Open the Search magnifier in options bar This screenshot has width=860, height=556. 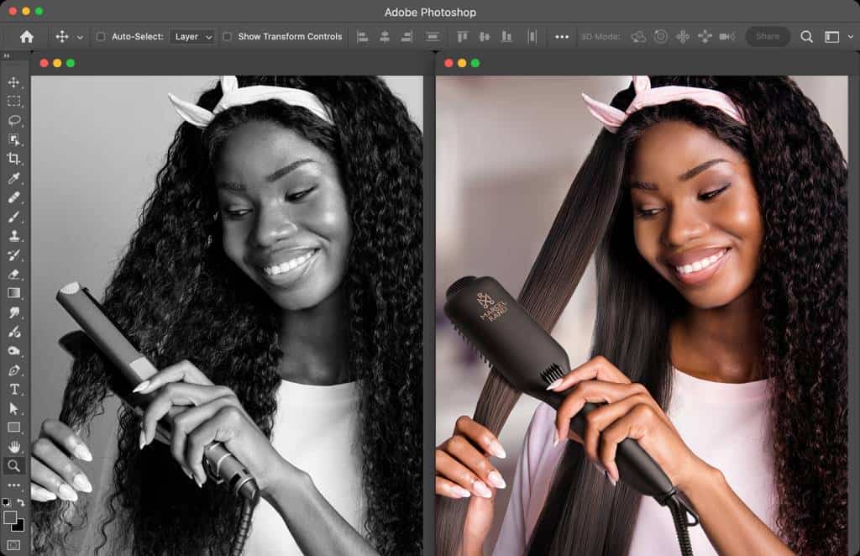806,37
